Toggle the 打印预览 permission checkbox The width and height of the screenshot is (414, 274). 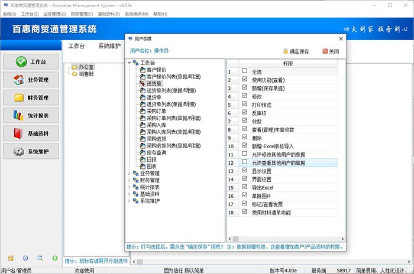tap(245, 104)
